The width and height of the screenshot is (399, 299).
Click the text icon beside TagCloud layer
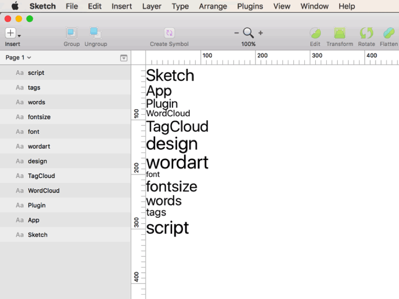point(19,176)
